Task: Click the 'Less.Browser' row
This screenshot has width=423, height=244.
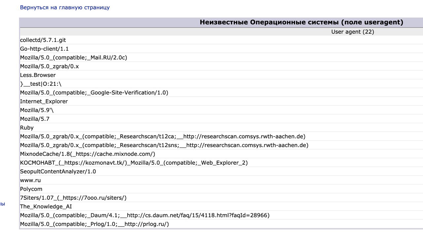Action: tap(221, 75)
